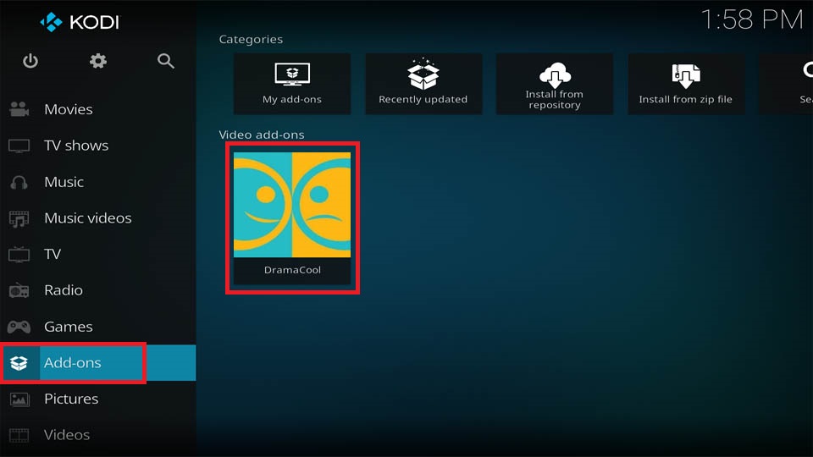Image resolution: width=813 pixels, height=457 pixels.
Task: Click the 1:58 PM clock
Action: [x=752, y=20]
